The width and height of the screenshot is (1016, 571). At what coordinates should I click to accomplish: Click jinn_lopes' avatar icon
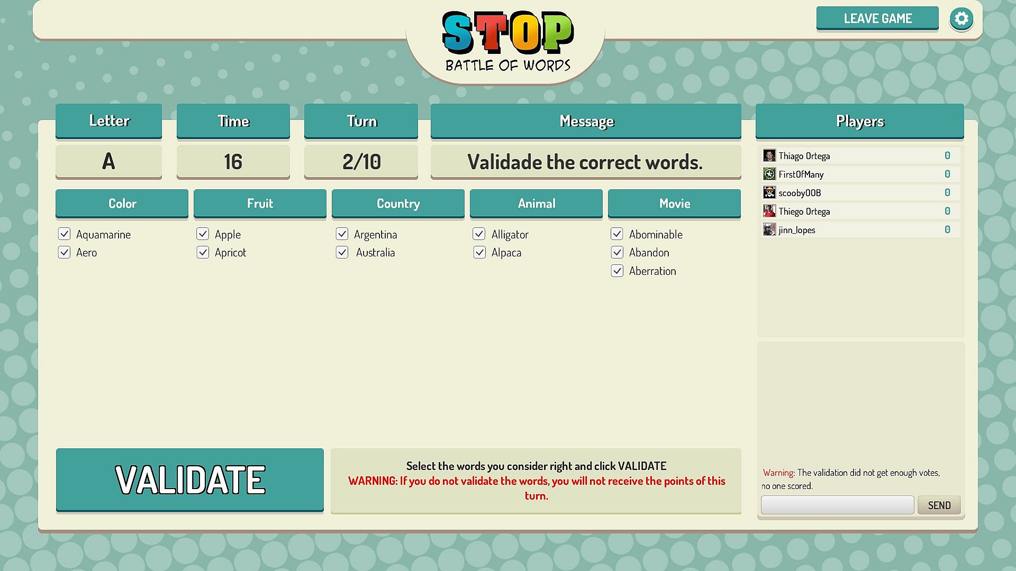coord(769,229)
